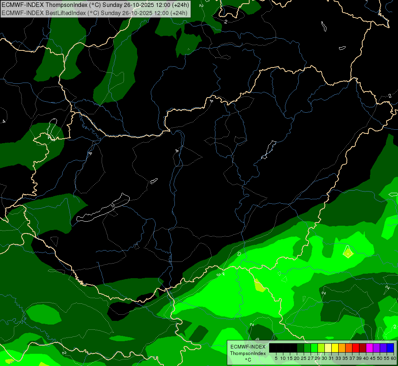Click the legend scale value 35
The width and height of the screenshot is (398, 366).
(345, 358)
